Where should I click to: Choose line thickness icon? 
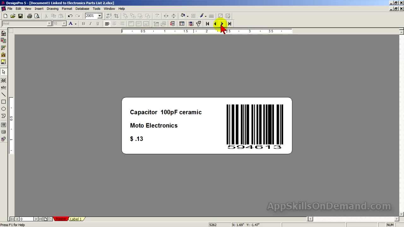pyautogui.click(x=211, y=16)
